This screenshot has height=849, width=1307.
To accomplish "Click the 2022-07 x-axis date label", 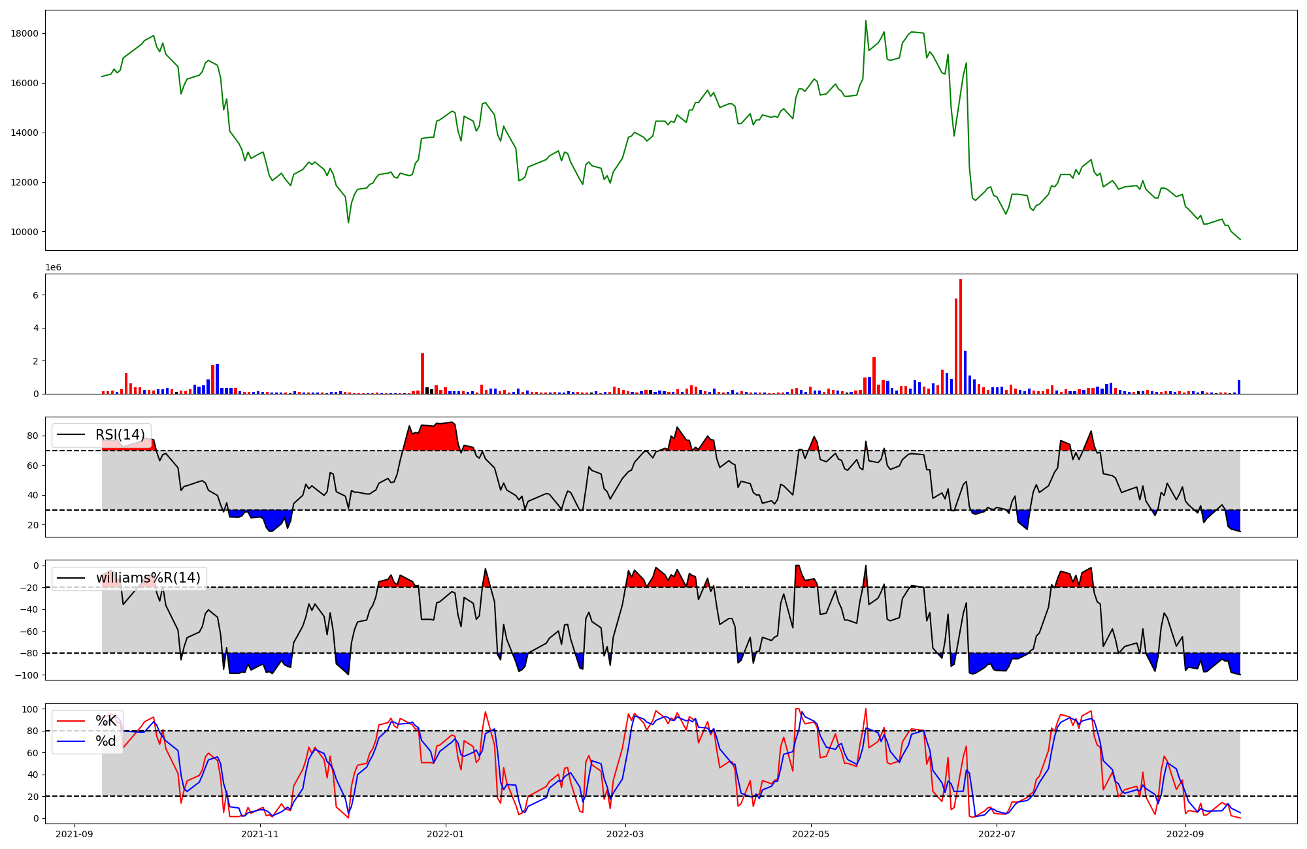I will (997, 834).
